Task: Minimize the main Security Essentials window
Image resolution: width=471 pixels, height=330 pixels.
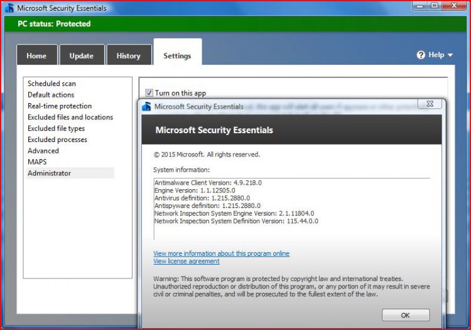Action: click(420, 6)
